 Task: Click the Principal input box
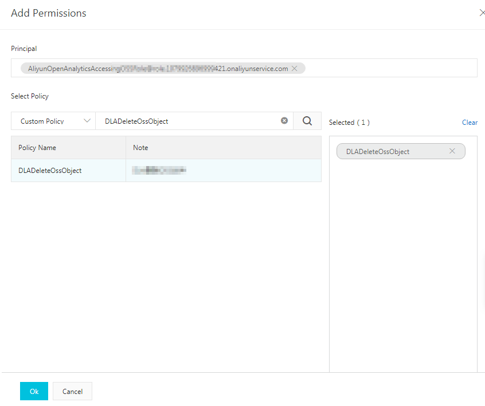point(244,68)
